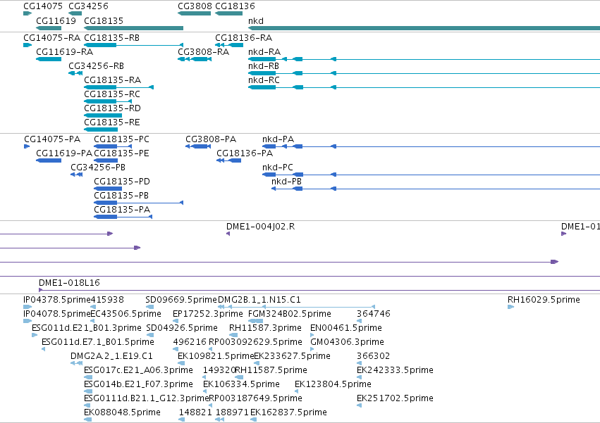Select cDNA DMG2A.2_1.E19.C1

click(x=77, y=363)
